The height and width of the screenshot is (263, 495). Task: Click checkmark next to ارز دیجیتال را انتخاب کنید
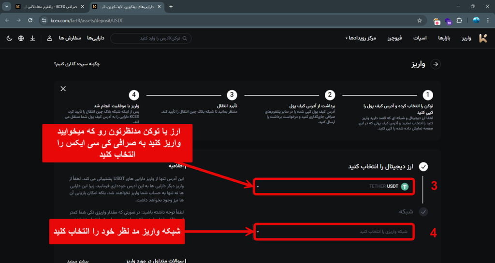(423, 167)
